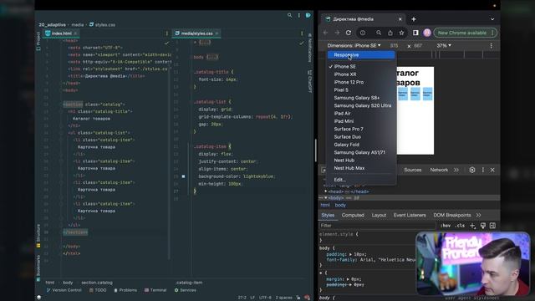Go back in Chrome

tap(325, 33)
